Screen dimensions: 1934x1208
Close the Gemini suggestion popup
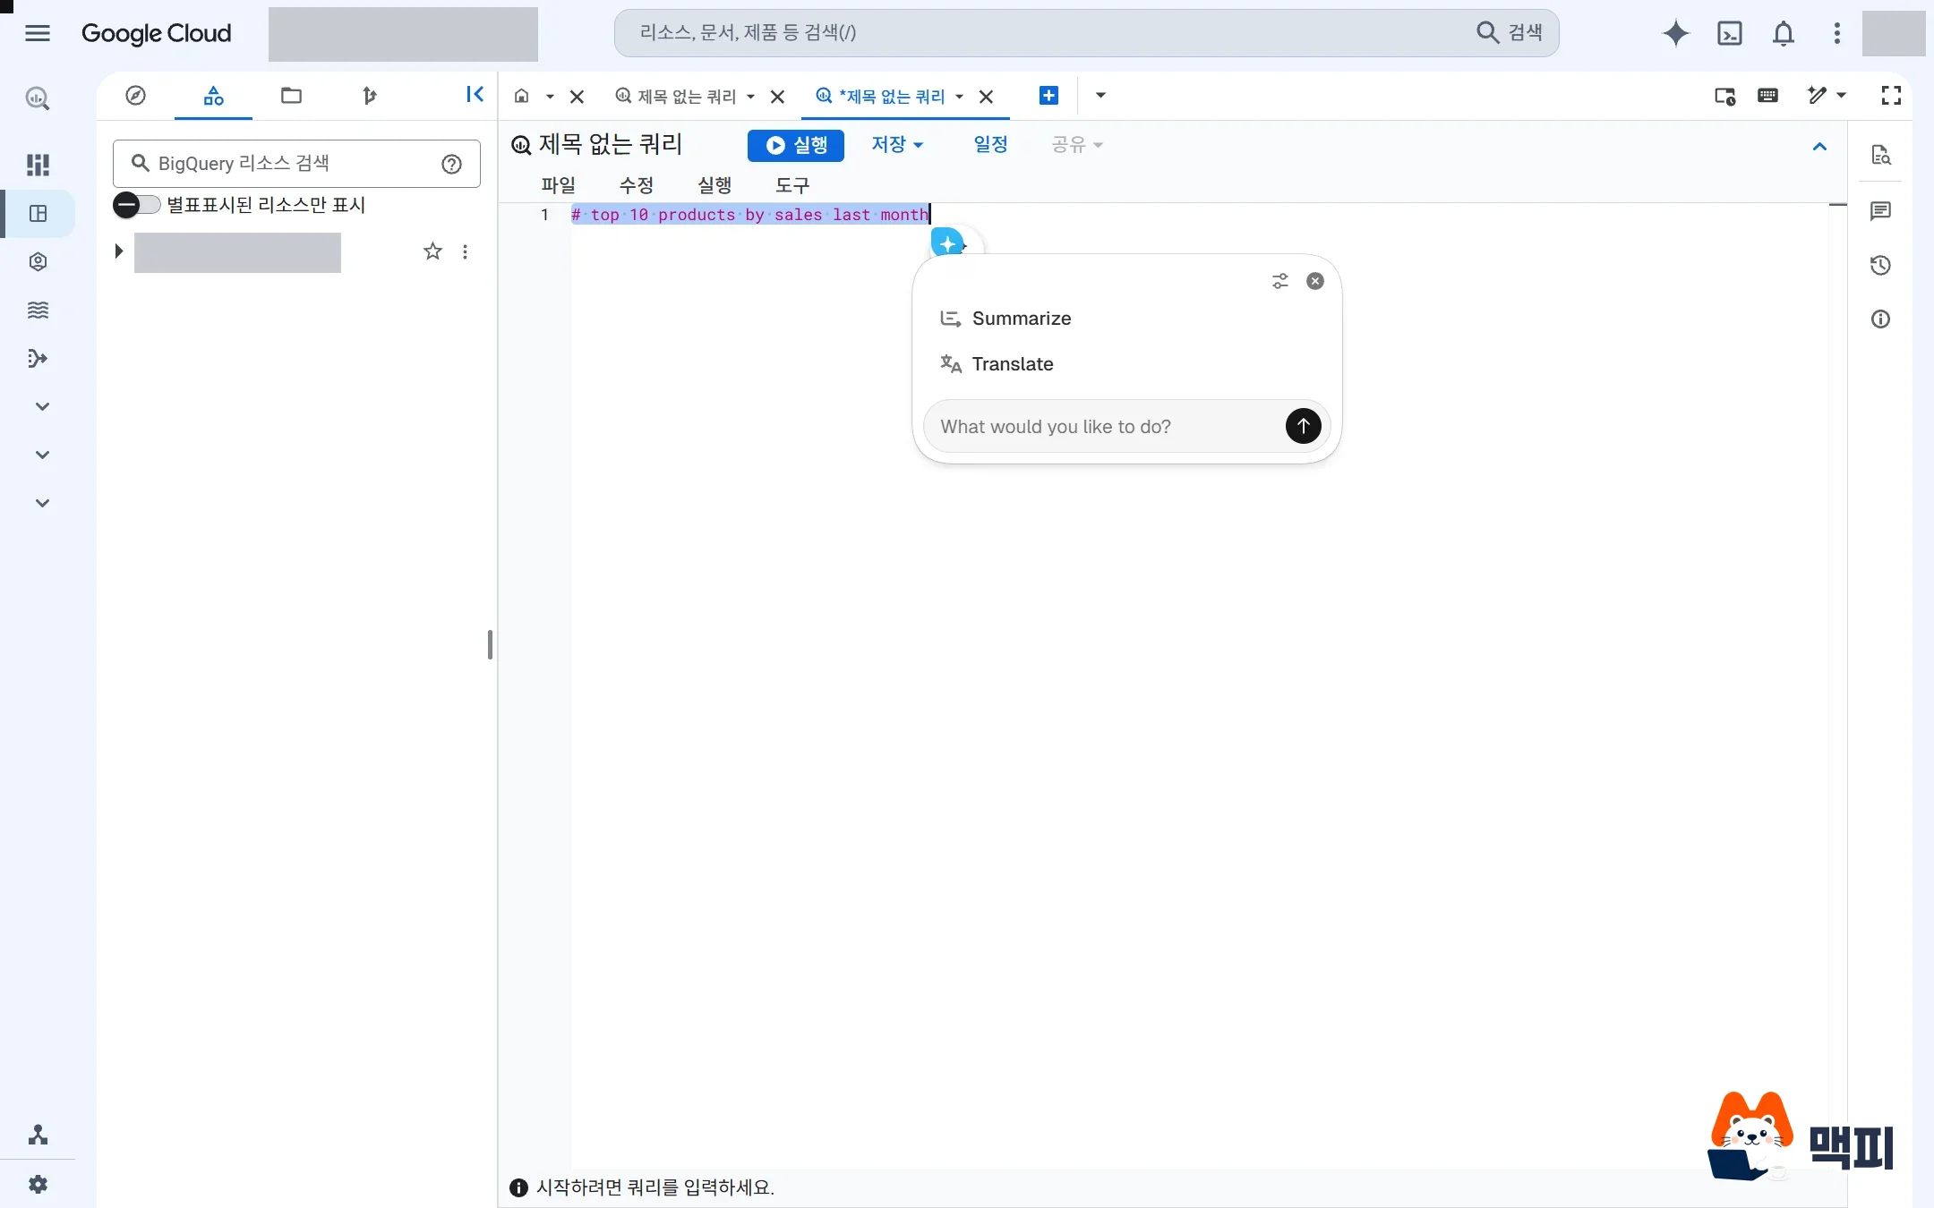tap(1314, 281)
